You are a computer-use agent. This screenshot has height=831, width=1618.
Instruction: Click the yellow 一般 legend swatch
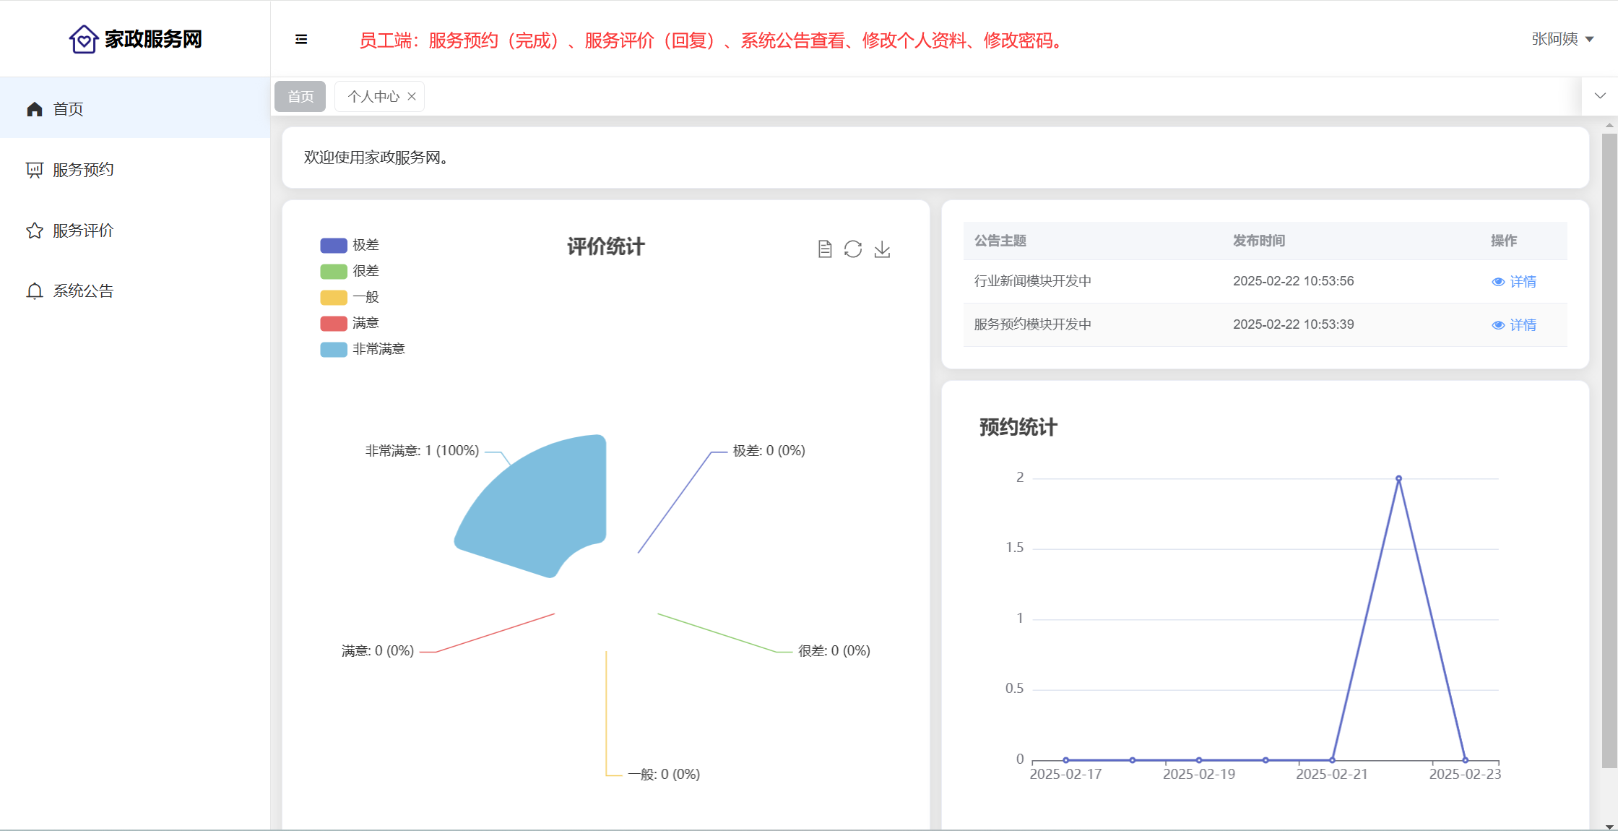(x=334, y=297)
